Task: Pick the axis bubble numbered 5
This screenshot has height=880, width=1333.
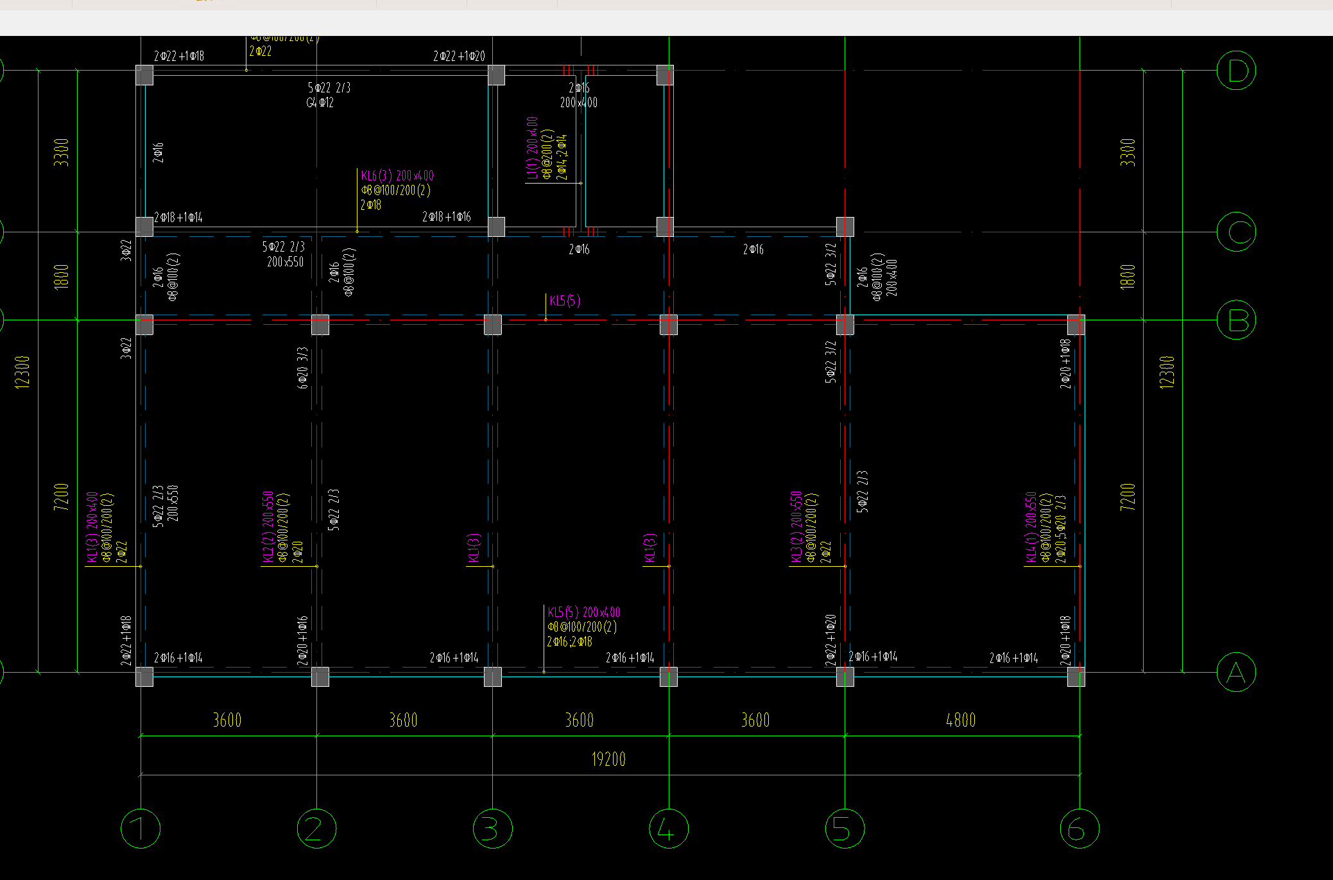Action: tap(845, 829)
